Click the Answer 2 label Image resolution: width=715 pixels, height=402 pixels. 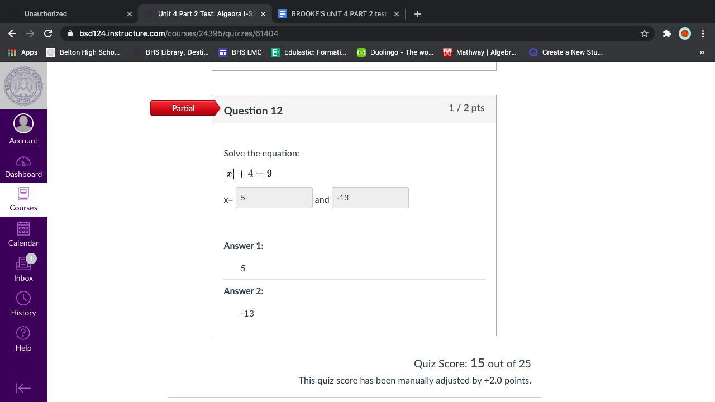point(244,291)
